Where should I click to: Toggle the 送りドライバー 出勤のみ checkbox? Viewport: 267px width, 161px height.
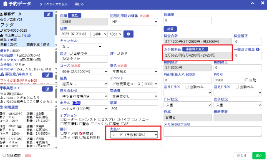tap(187, 87)
